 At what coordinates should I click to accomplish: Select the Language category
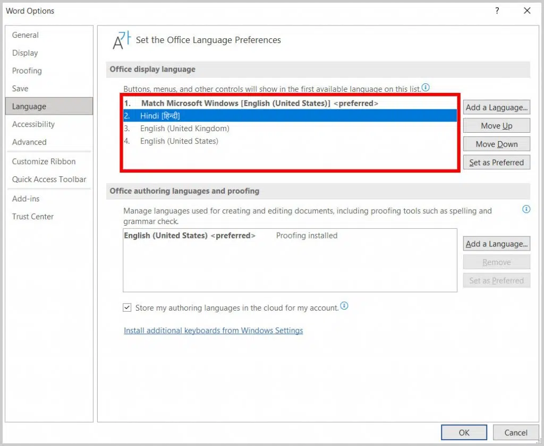[x=49, y=106]
